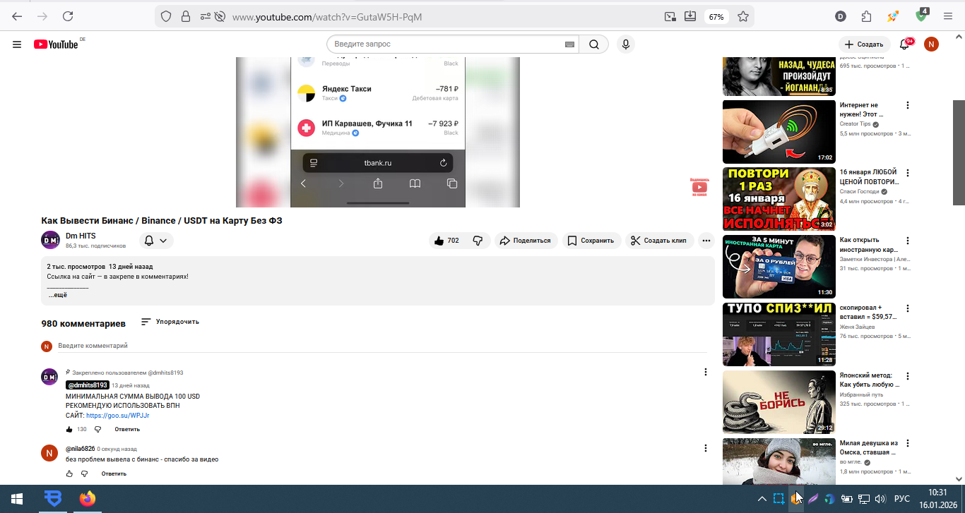Show site security lock information
The height and width of the screenshot is (513, 965).
[186, 16]
